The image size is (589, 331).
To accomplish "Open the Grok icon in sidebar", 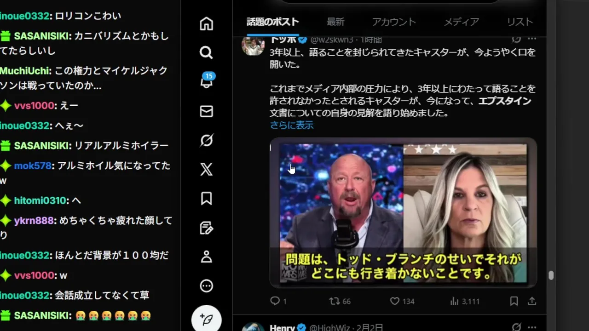I will [206, 140].
